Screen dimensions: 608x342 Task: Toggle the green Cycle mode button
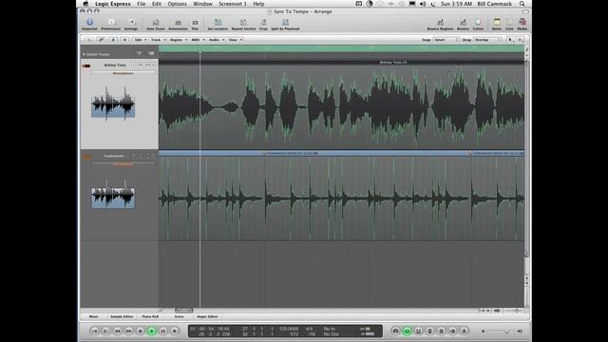click(x=407, y=331)
